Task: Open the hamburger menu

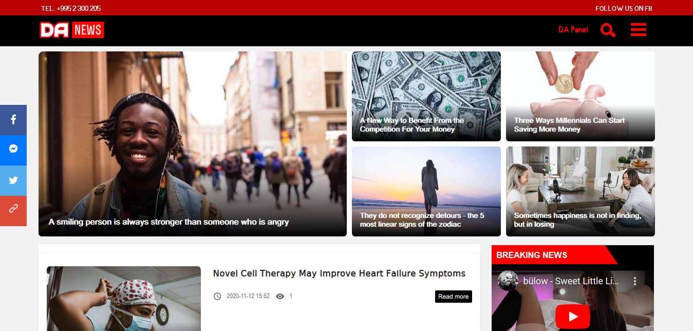Action: [x=638, y=30]
